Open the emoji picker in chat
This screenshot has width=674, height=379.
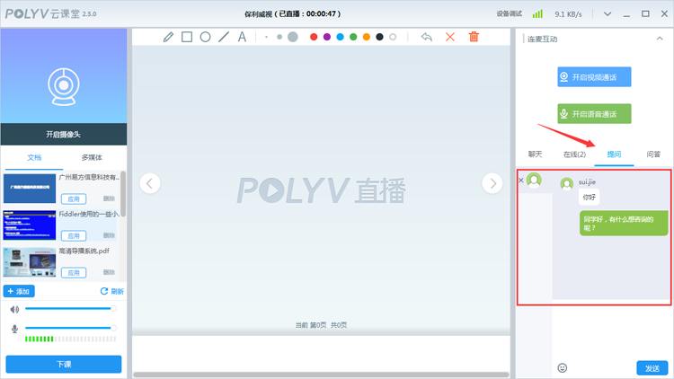pos(563,367)
